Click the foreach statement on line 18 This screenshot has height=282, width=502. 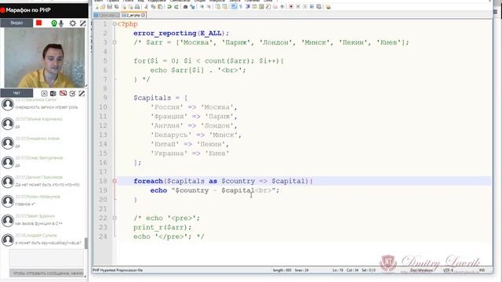(223, 181)
